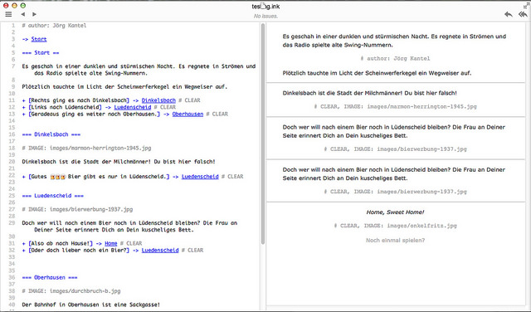Viewport: 531px width, 312px height.
Task: Click 'Home, Sweet Home!' in the player
Action: click(x=395, y=212)
